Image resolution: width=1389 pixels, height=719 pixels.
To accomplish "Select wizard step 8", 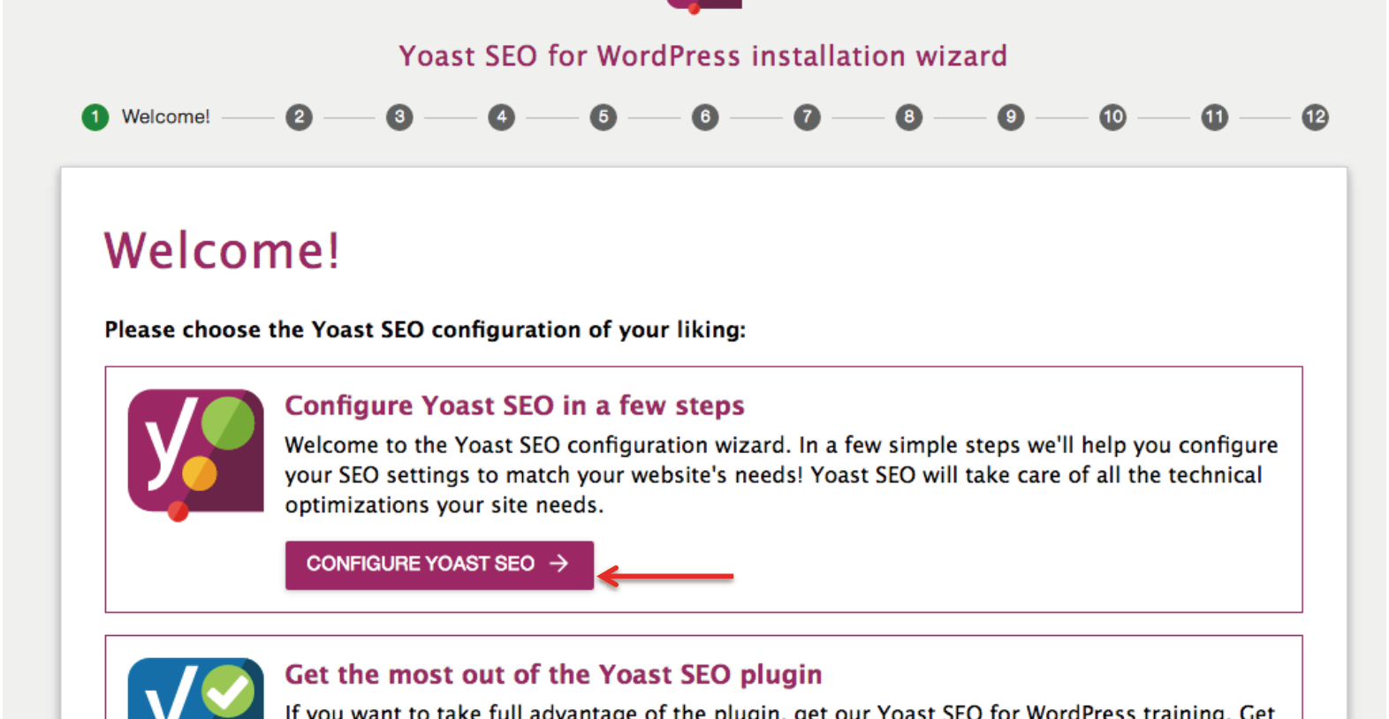I will point(907,117).
